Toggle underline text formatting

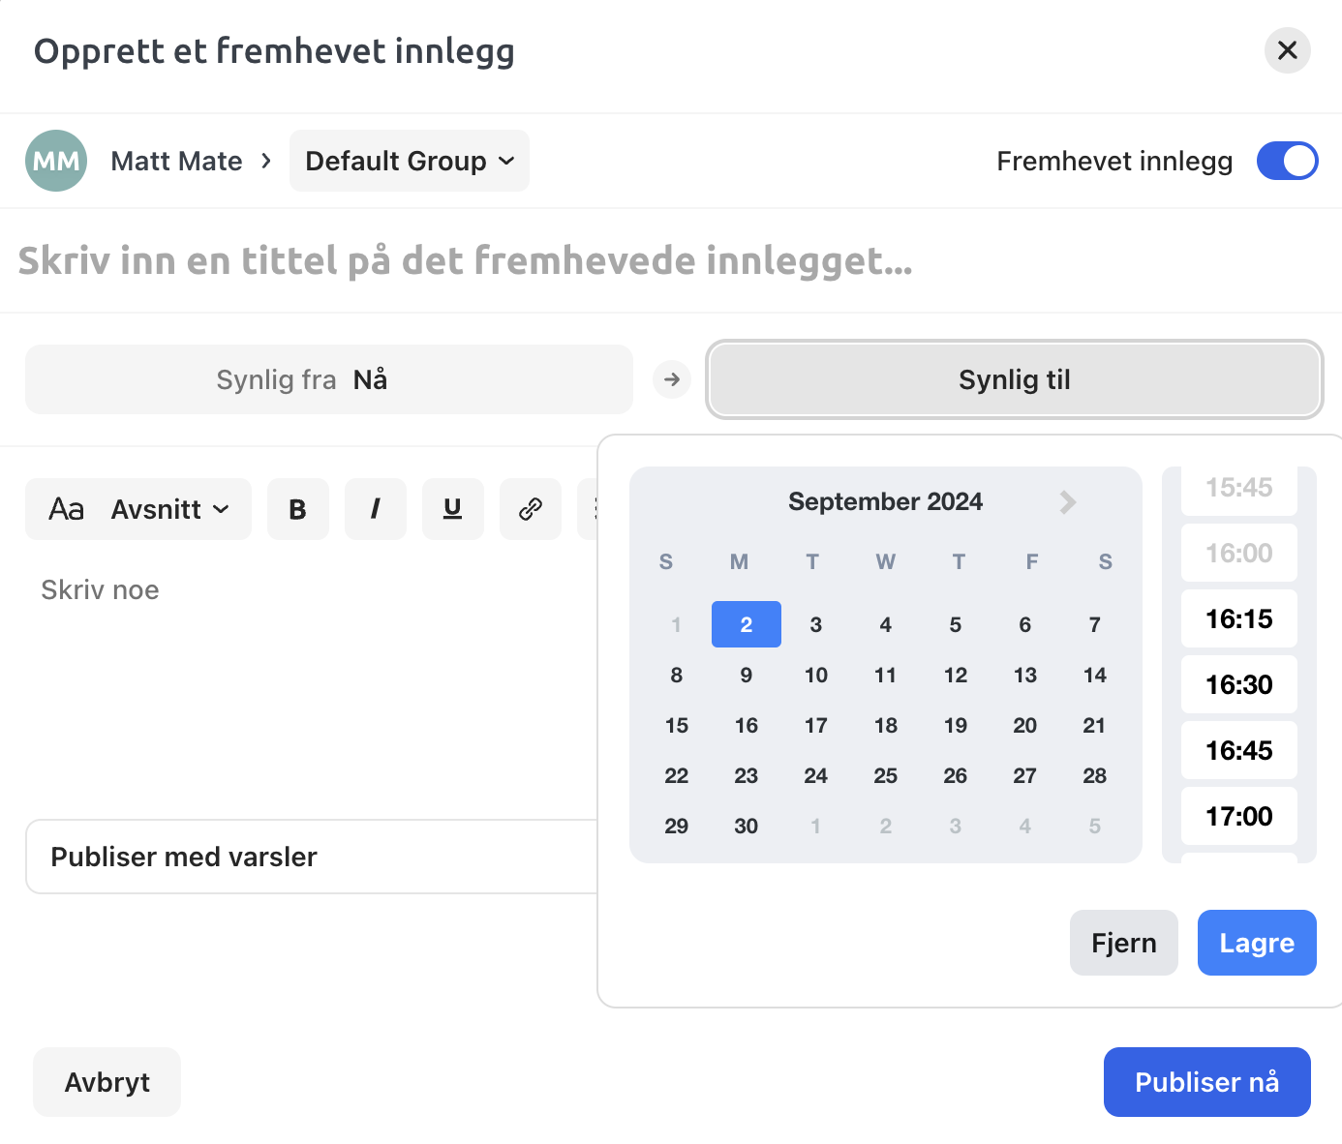coord(452,509)
